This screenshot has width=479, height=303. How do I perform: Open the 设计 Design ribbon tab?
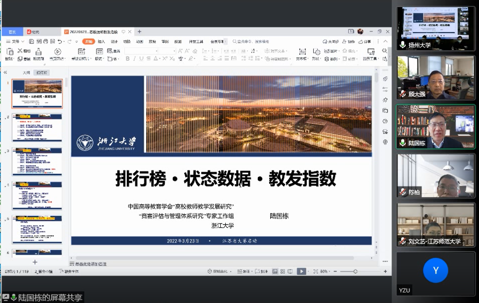(x=114, y=41)
